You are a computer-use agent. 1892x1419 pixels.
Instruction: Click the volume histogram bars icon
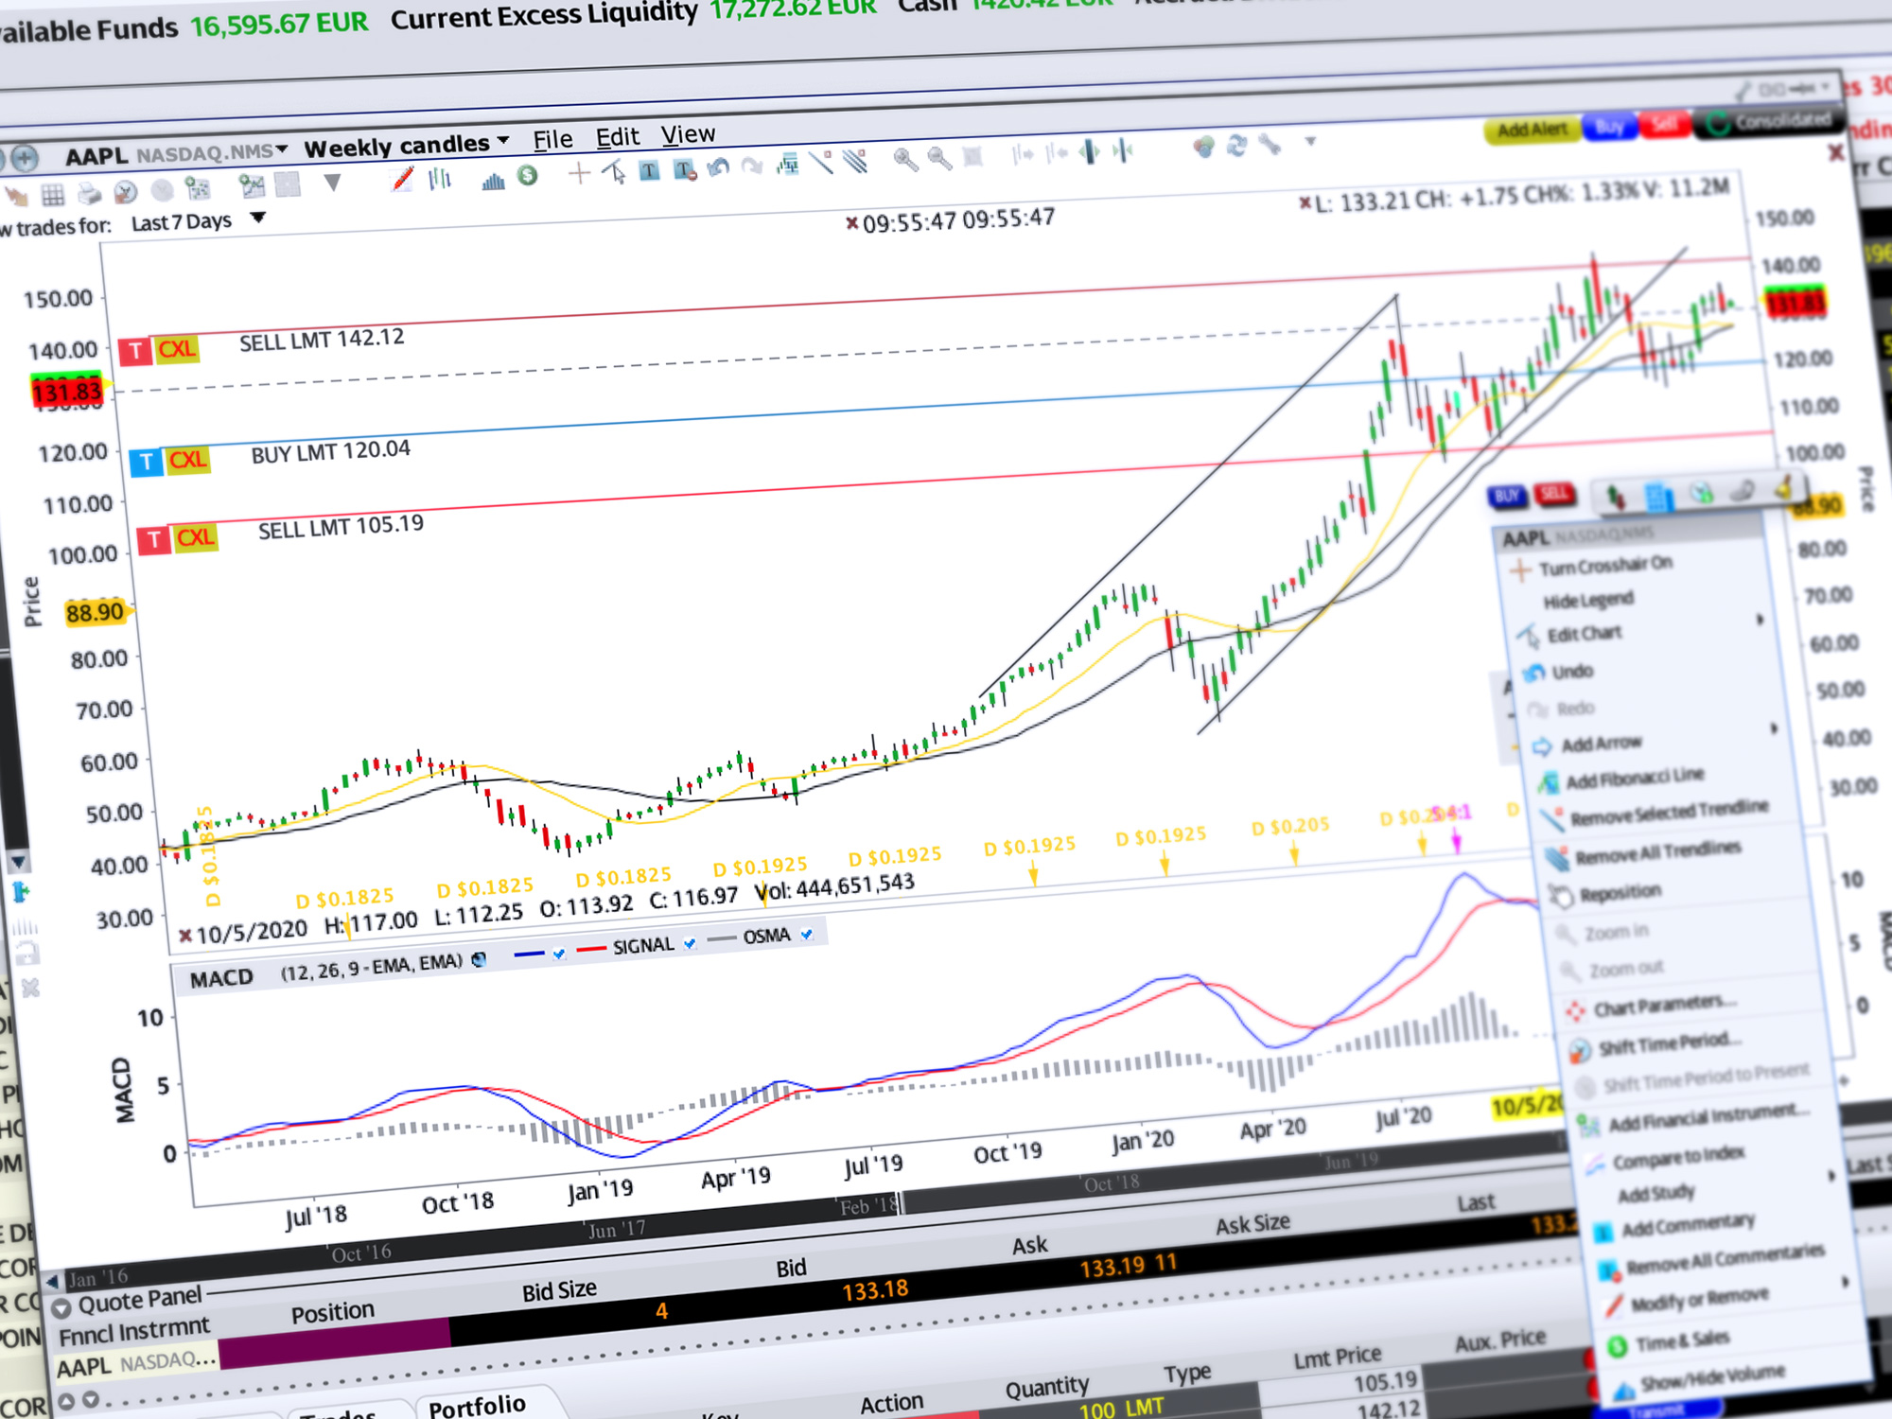point(493,180)
